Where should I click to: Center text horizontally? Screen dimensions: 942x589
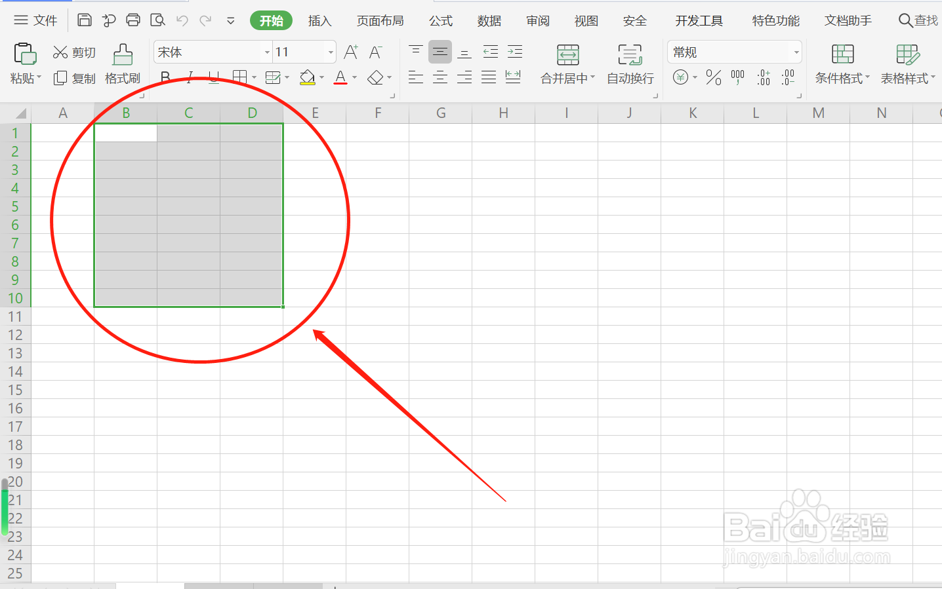pyautogui.click(x=440, y=78)
